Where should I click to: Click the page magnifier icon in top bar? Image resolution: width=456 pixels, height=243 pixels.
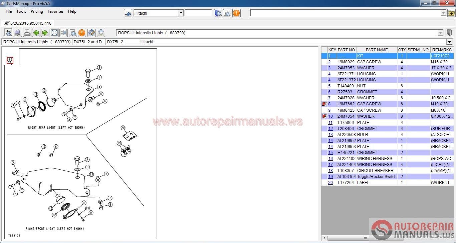227,13
